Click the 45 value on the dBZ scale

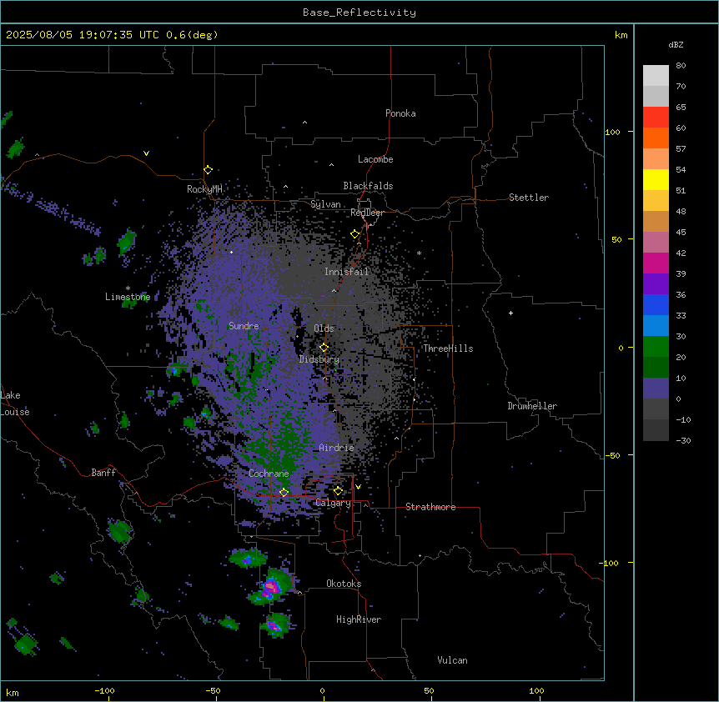pyautogui.click(x=681, y=232)
